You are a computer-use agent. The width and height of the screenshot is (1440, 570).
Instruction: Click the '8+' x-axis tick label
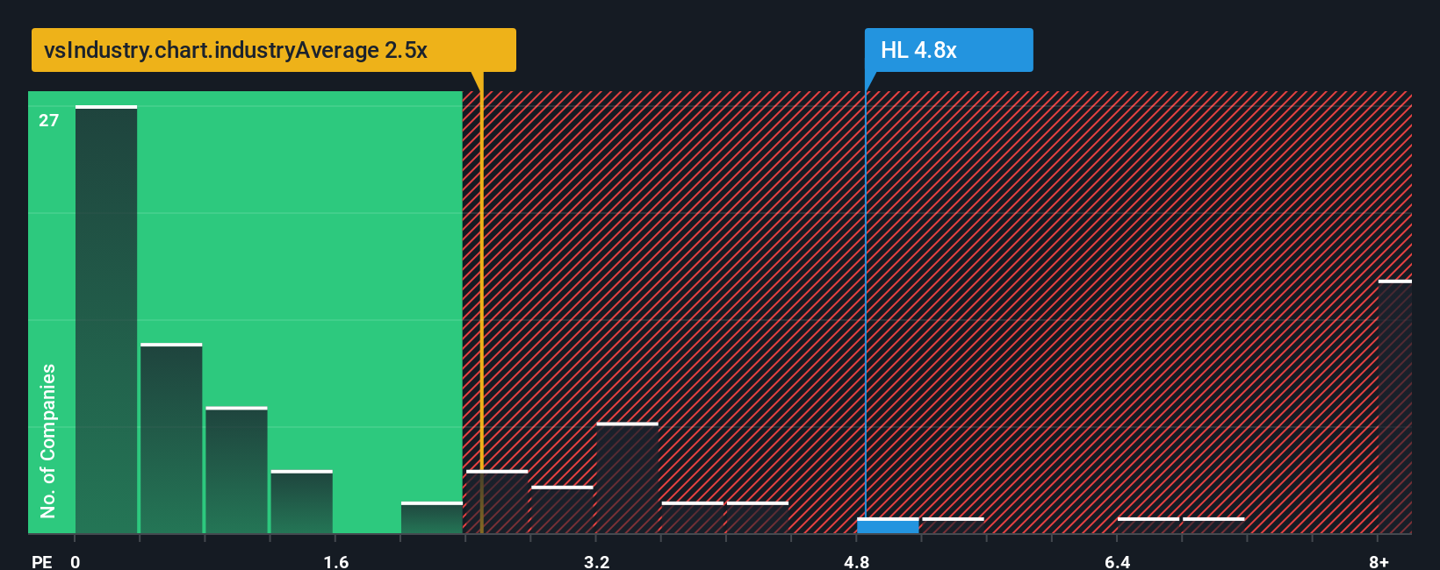click(1379, 561)
